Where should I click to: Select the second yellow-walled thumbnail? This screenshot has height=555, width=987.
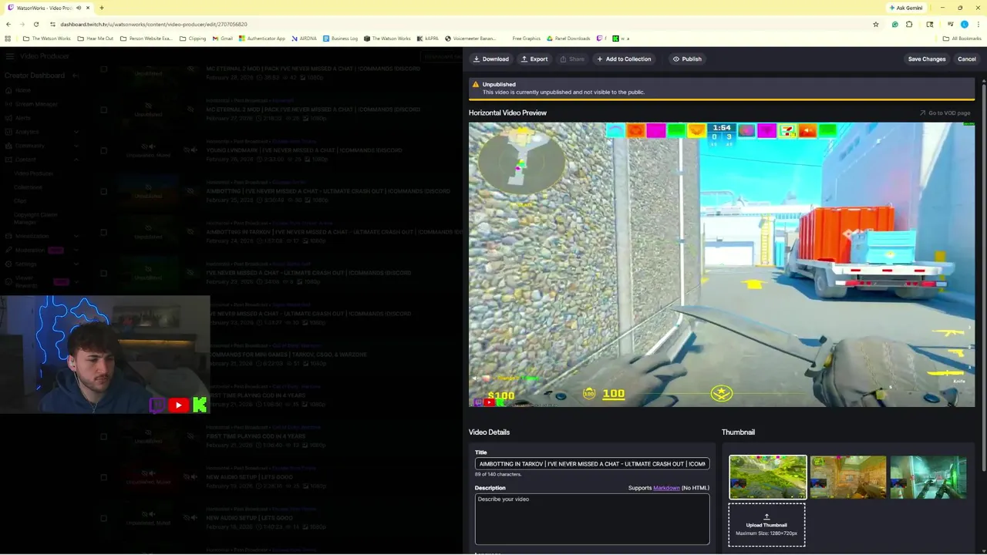point(848,477)
